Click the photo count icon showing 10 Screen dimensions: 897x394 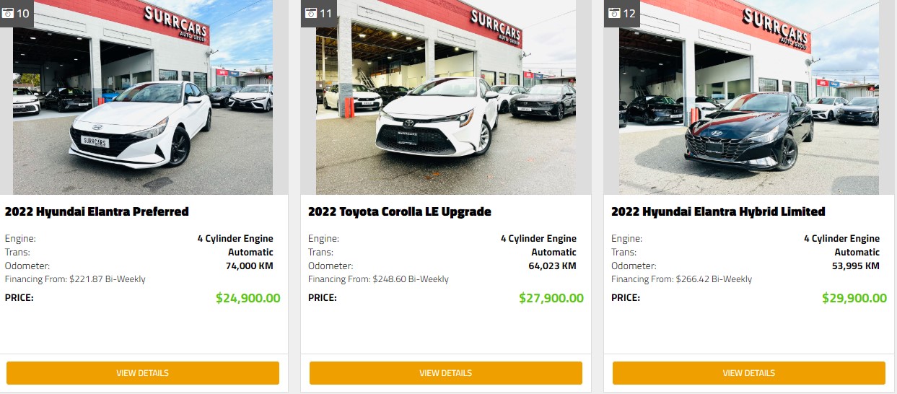tap(17, 13)
